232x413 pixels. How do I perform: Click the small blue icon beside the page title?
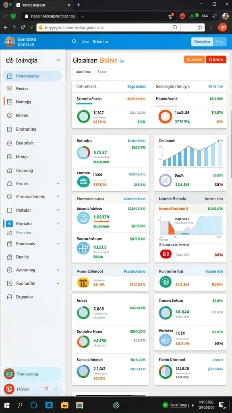(x=122, y=61)
